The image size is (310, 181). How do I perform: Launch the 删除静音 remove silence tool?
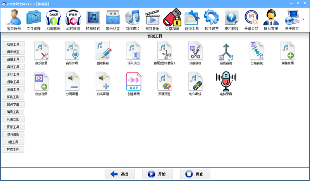click(103, 53)
